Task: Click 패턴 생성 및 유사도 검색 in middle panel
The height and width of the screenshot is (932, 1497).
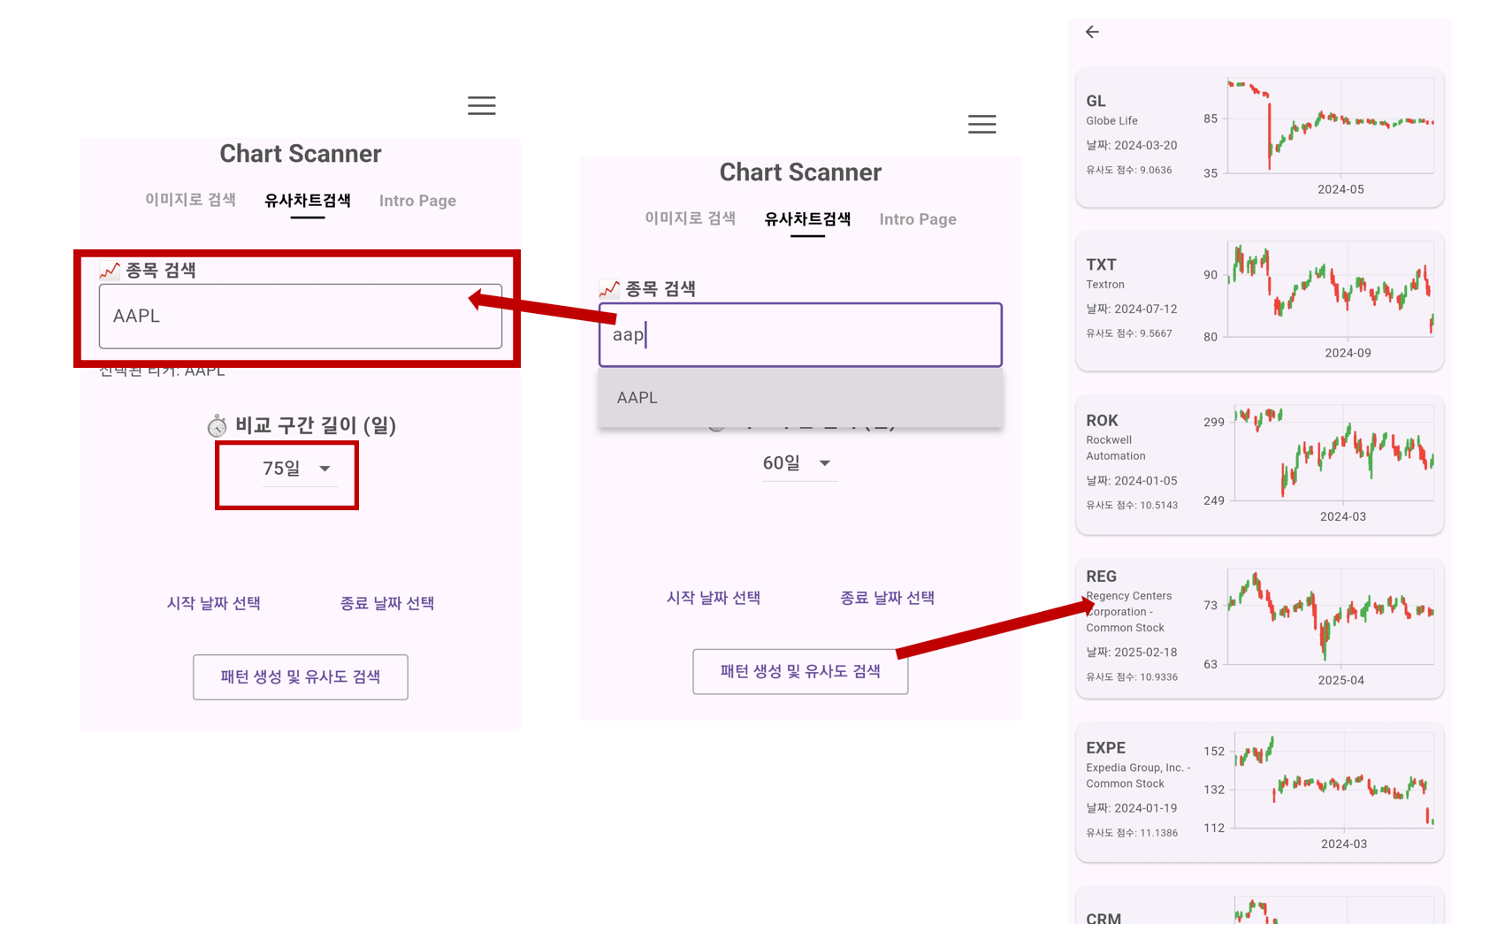Action: [800, 672]
